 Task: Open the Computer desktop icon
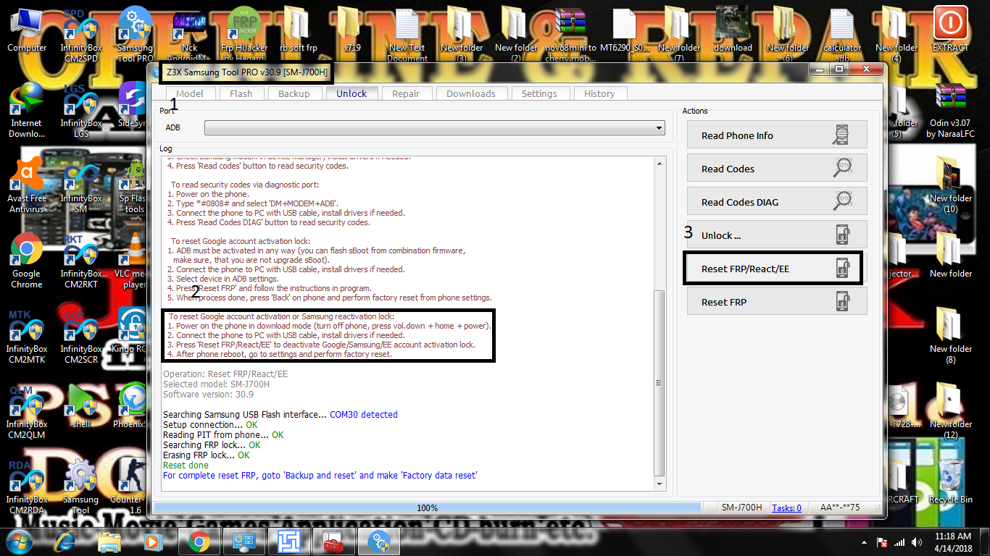[27, 29]
